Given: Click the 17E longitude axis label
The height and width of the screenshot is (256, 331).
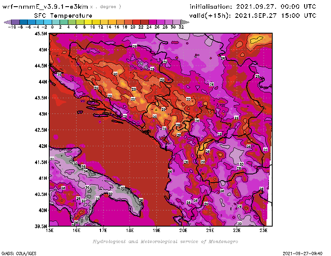Looking at the screenshot, I should [103, 230].
